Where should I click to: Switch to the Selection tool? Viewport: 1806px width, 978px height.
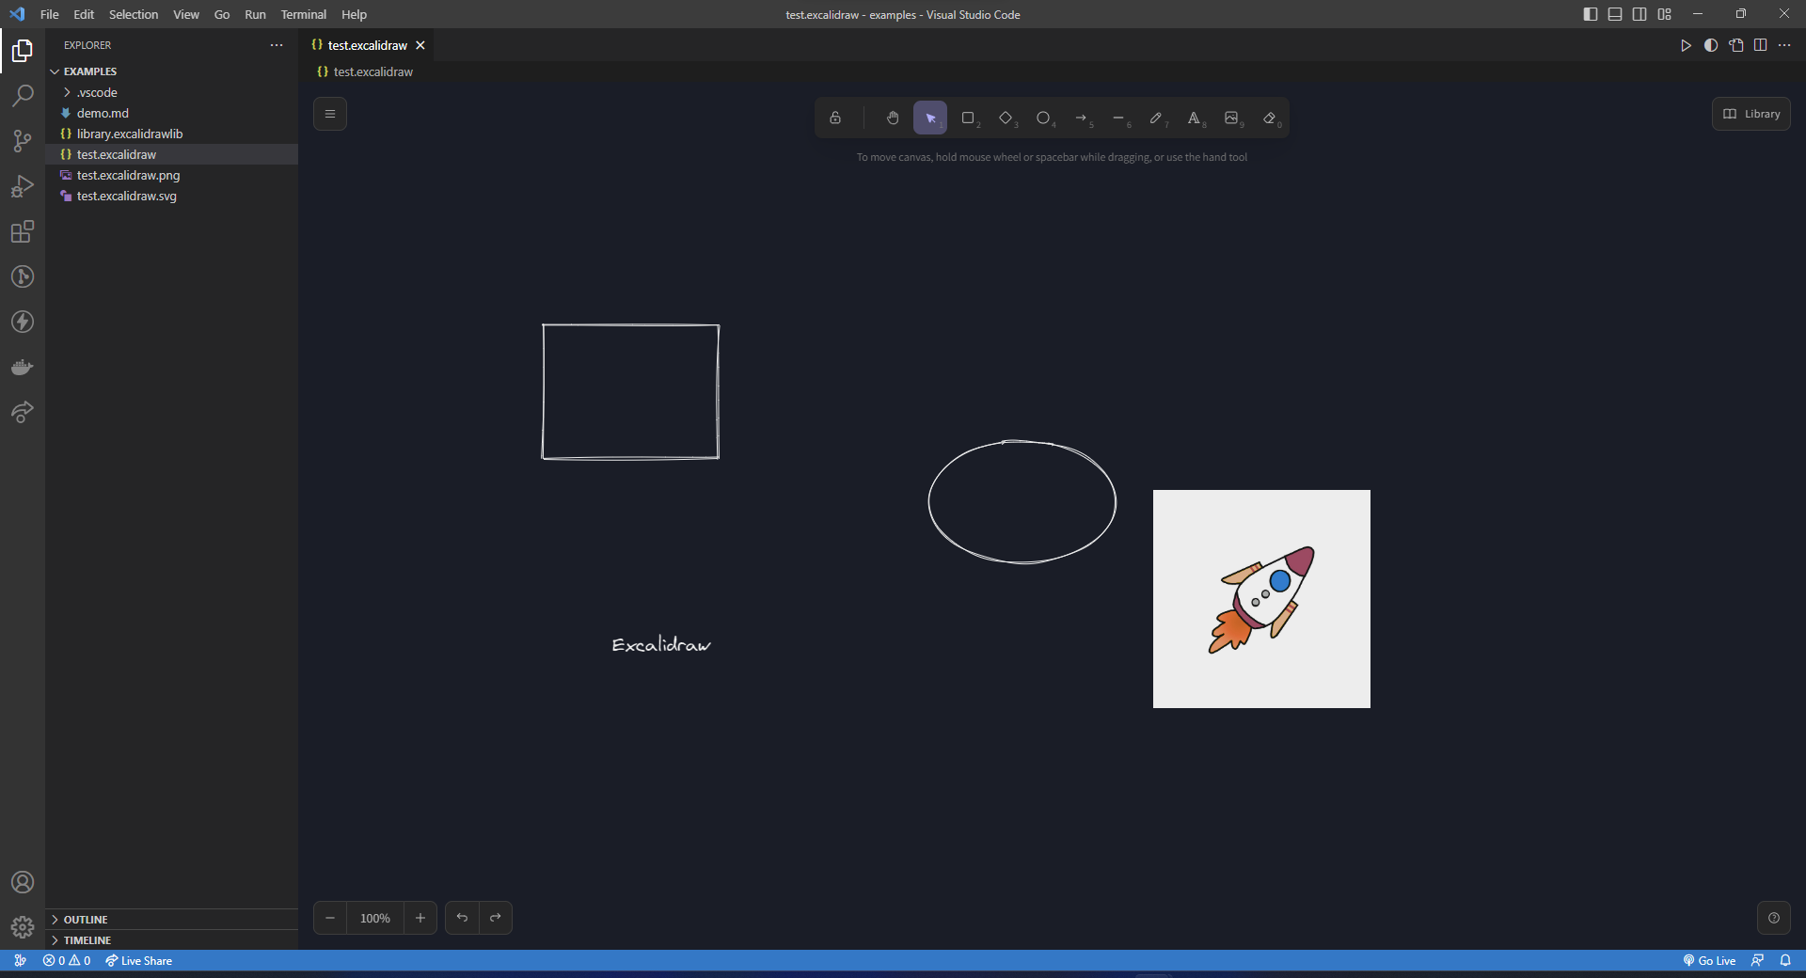click(930, 118)
